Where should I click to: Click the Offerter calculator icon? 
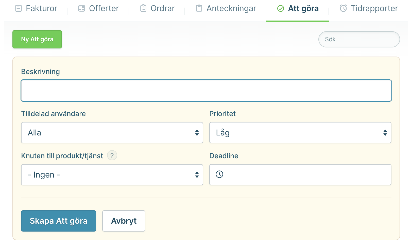click(x=81, y=9)
